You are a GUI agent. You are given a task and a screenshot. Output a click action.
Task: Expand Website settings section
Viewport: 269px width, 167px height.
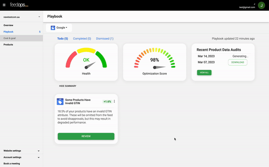tap(21, 151)
